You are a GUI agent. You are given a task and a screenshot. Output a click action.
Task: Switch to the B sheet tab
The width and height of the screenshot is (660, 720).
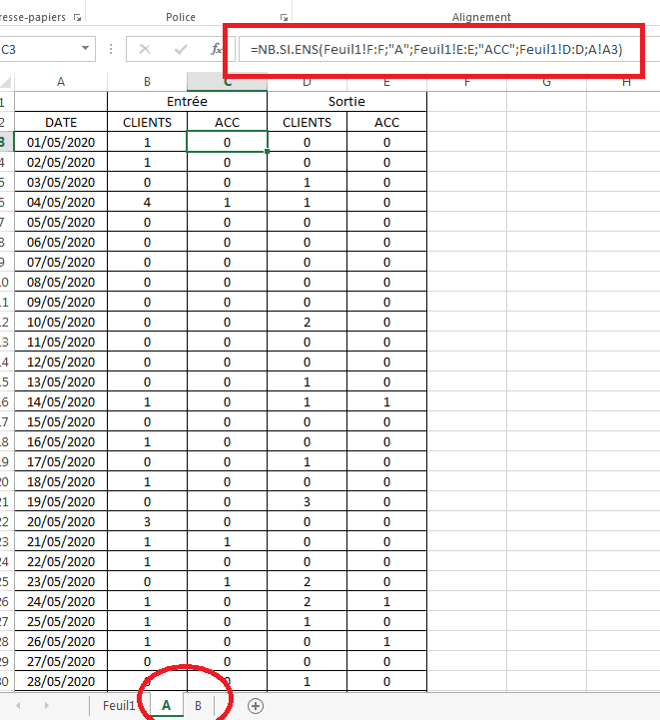click(198, 705)
